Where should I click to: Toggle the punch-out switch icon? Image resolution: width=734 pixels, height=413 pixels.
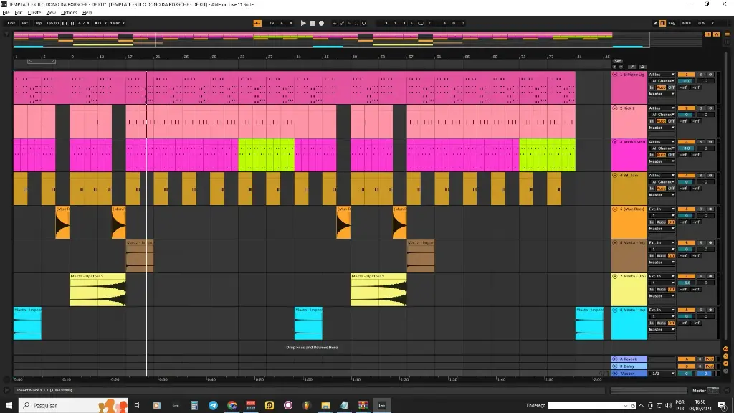pyautogui.click(x=430, y=23)
